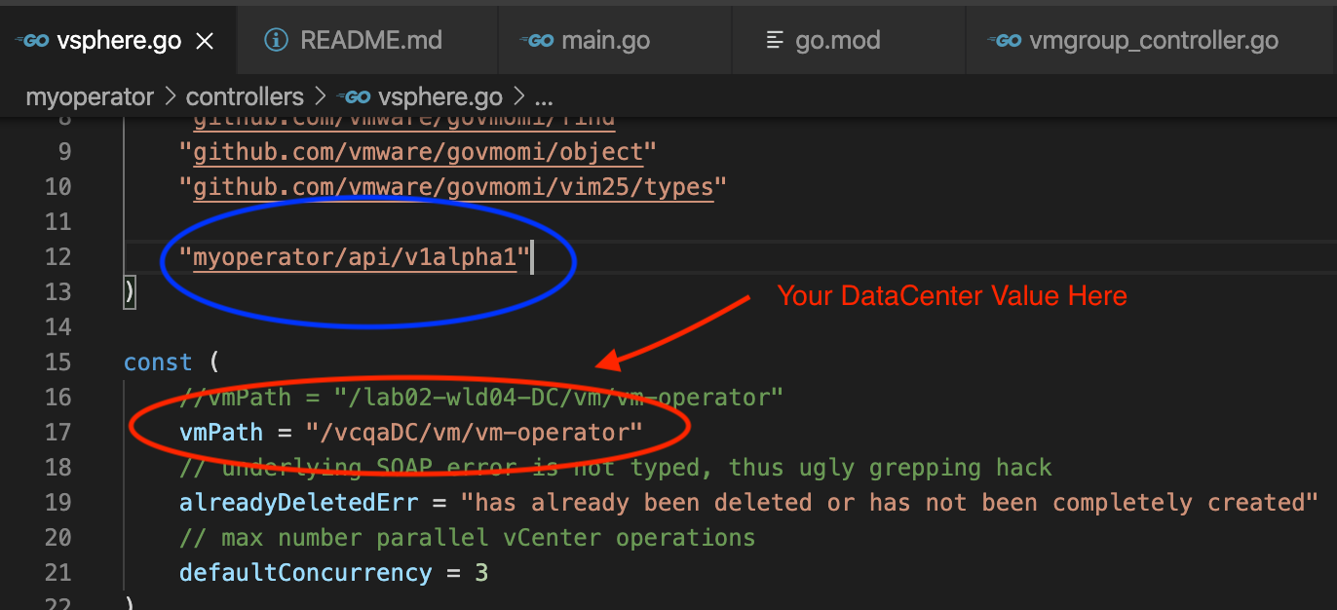The image size is (1337, 610).
Task: Click the file icon on go.mod tab
Action: [776, 40]
